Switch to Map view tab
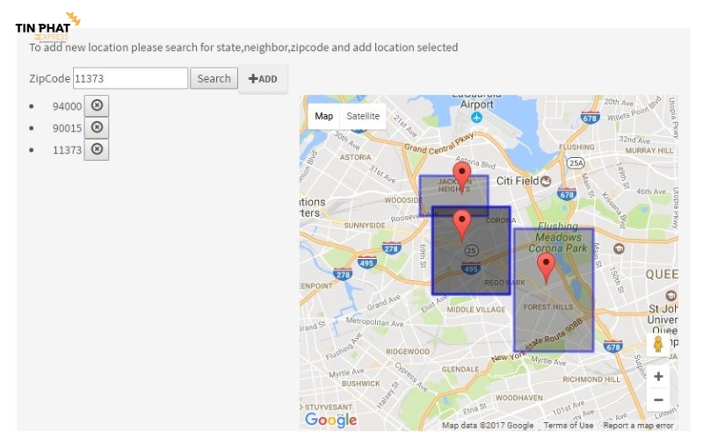The height and width of the screenshot is (439, 703). [x=323, y=116]
